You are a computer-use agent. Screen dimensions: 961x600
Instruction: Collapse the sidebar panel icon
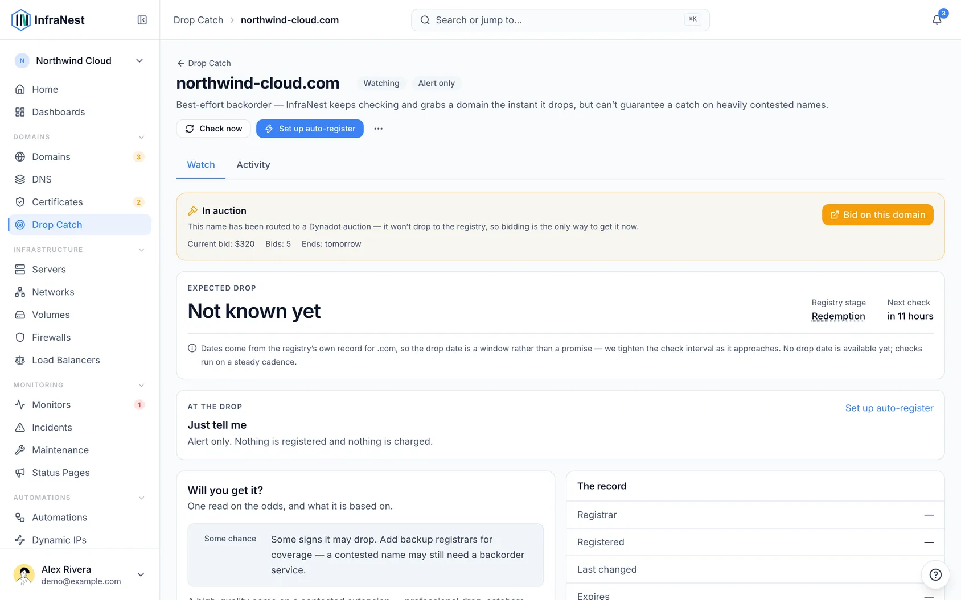142,20
